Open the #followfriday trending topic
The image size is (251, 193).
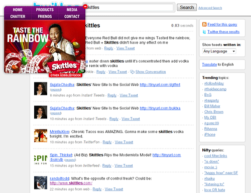tap(214, 83)
